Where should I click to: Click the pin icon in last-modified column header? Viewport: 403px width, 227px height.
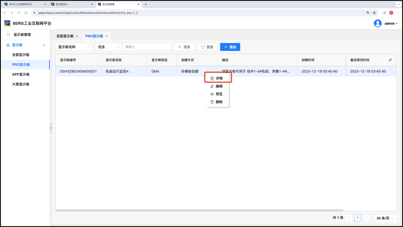[x=390, y=60]
